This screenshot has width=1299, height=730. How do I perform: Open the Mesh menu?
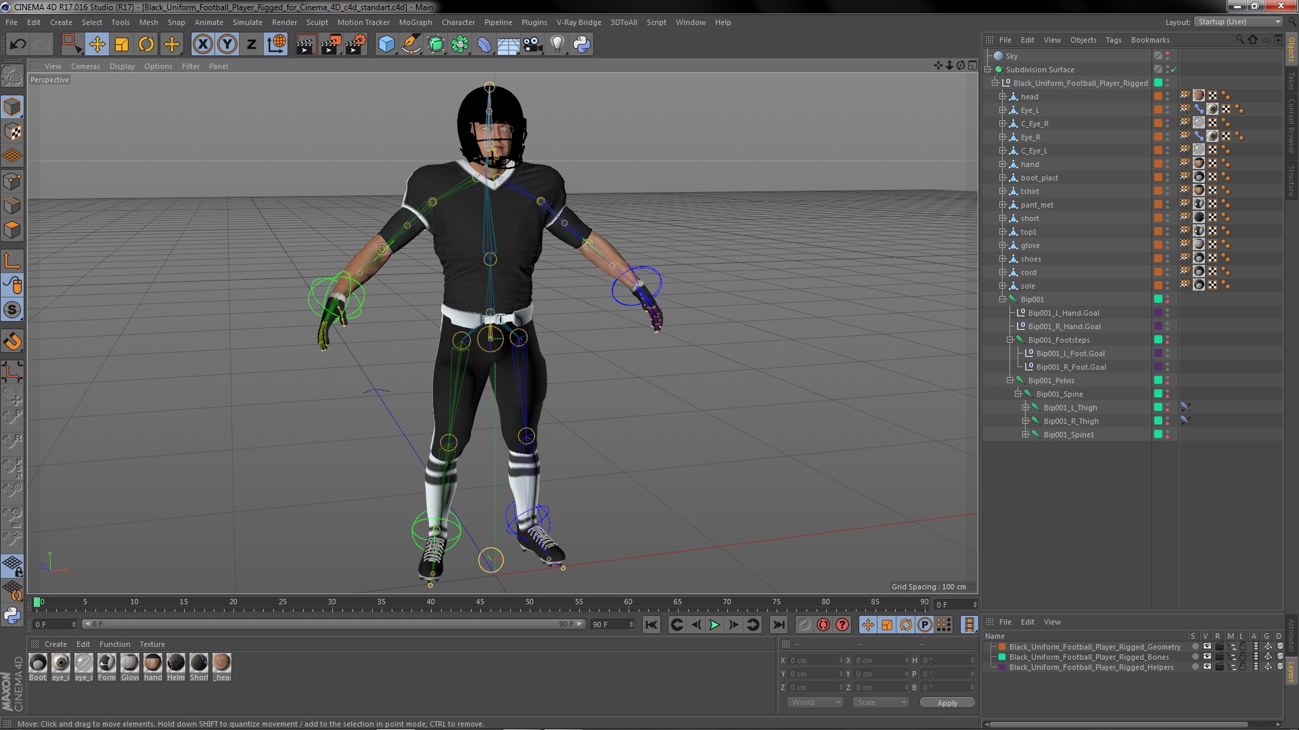148,22
